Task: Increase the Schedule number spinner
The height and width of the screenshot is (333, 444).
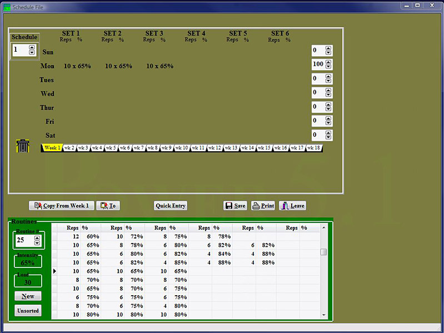Action: (32, 47)
